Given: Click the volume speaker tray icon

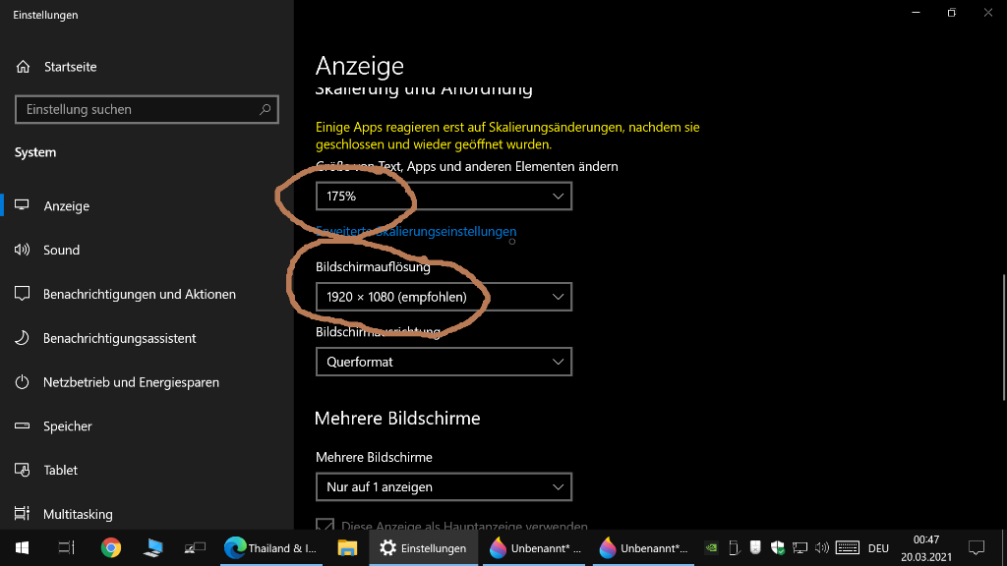Looking at the screenshot, I should [x=821, y=548].
